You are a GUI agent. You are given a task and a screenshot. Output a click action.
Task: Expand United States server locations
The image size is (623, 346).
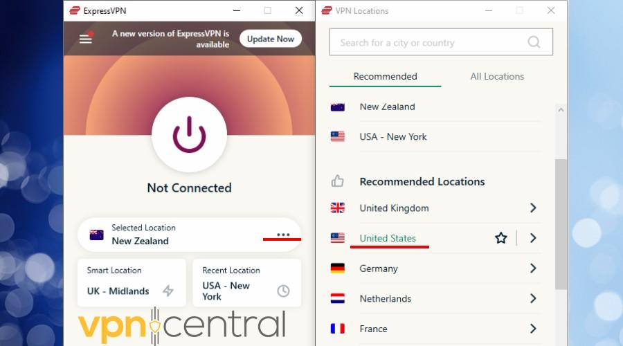[533, 238]
